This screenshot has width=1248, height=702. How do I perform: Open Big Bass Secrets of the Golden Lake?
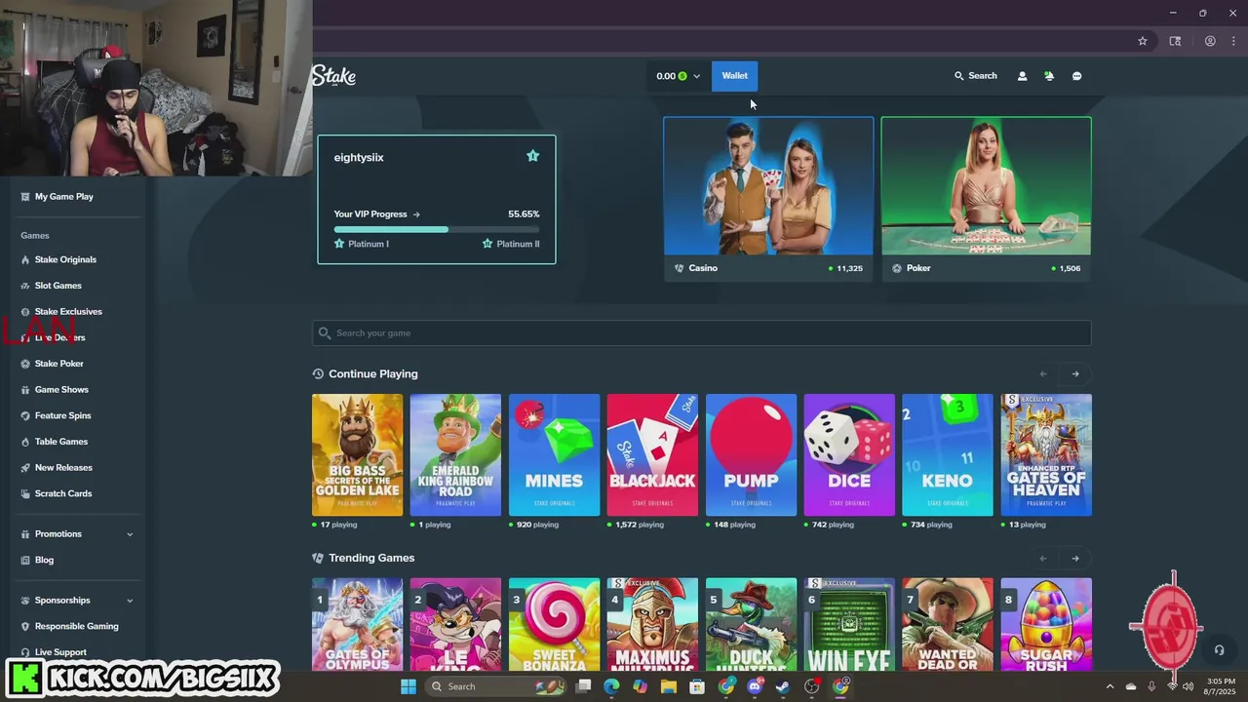(x=357, y=454)
